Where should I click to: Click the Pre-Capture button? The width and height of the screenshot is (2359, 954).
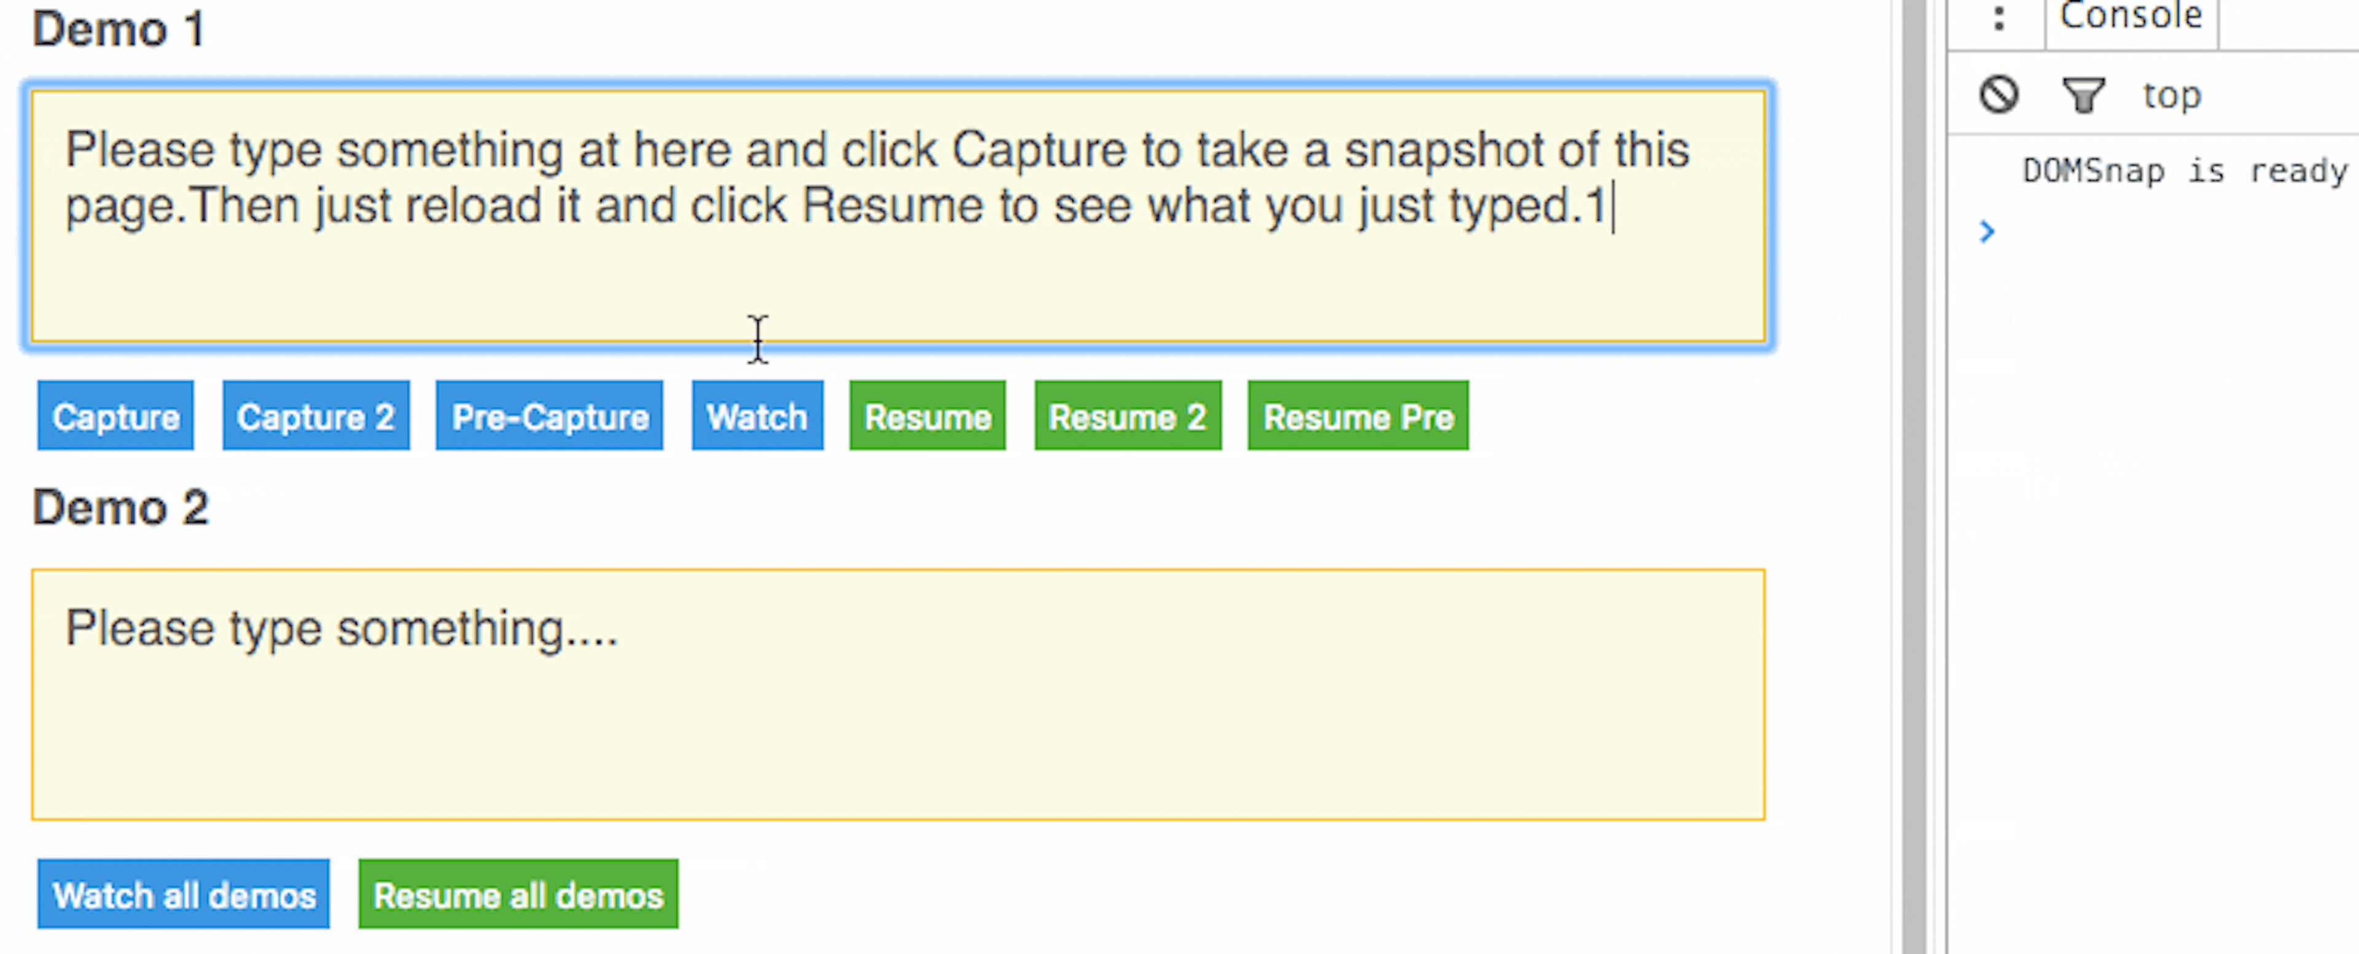[x=549, y=416]
